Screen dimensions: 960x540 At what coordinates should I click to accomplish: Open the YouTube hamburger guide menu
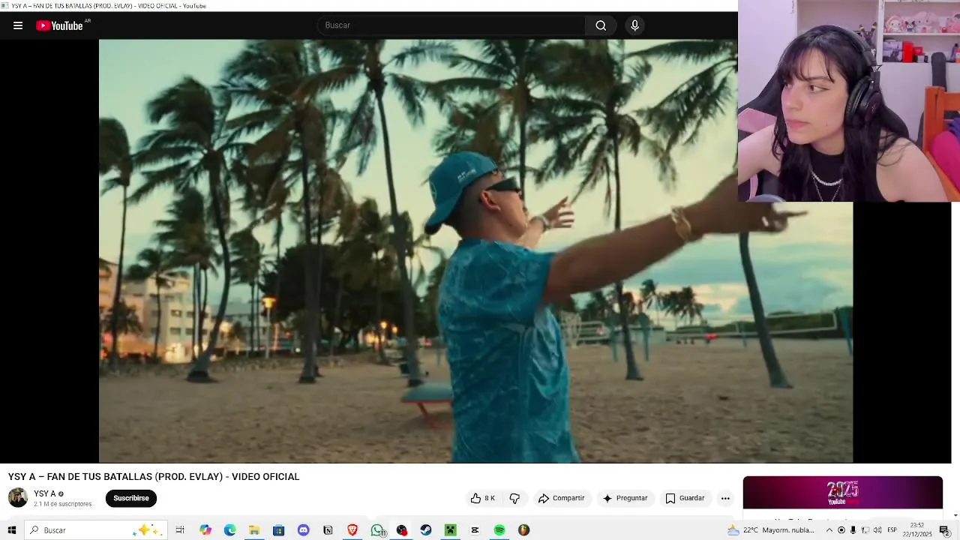(x=18, y=25)
